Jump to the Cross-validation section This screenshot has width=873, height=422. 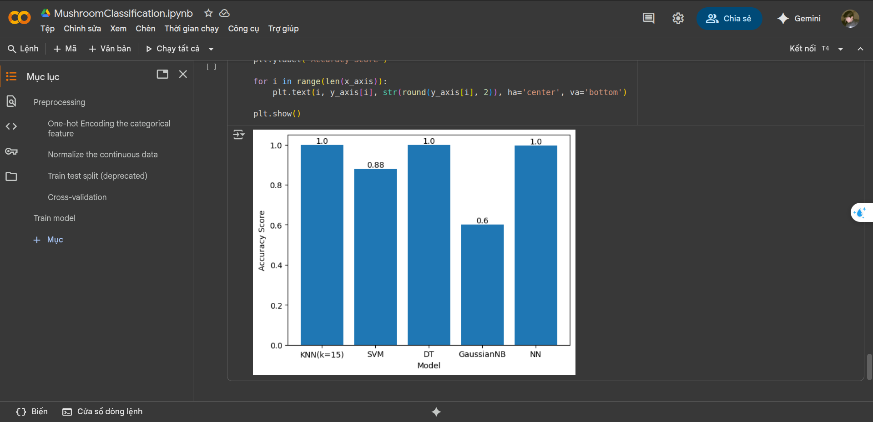pos(77,197)
